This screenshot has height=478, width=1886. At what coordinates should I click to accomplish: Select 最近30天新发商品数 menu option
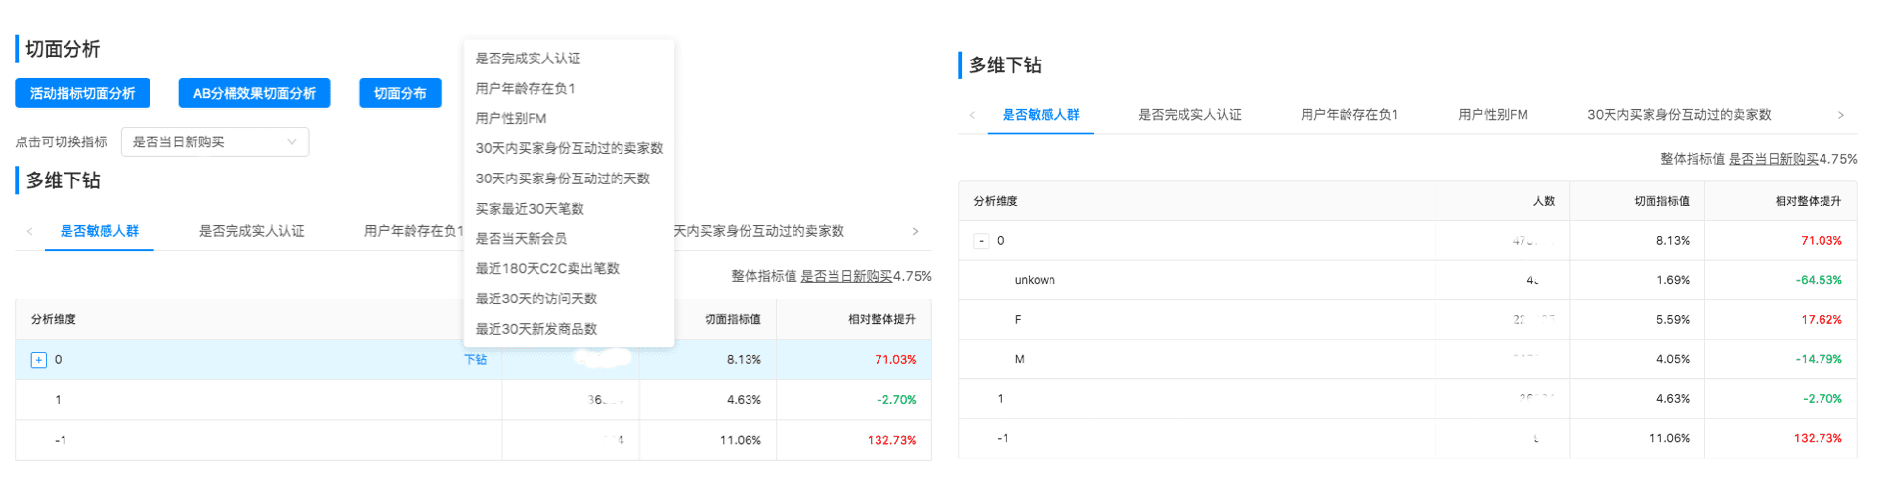536,329
